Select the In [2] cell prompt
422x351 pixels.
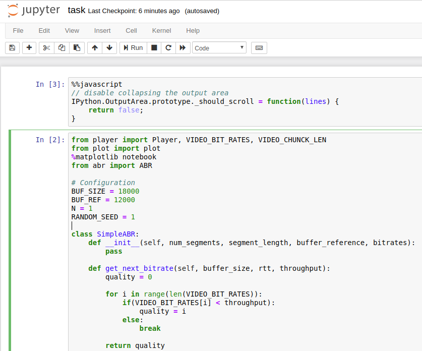tap(50, 140)
